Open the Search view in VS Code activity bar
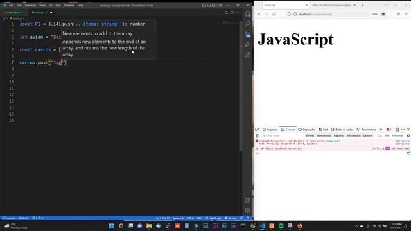Image resolution: width=411 pixels, height=231 pixels. (x=247, y=24)
